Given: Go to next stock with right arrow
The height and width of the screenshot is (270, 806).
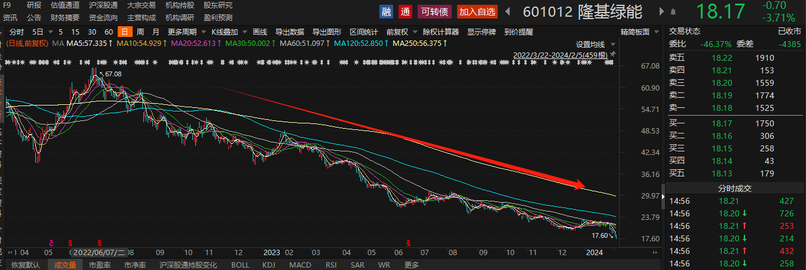Looking at the screenshot, I should click(x=661, y=11).
